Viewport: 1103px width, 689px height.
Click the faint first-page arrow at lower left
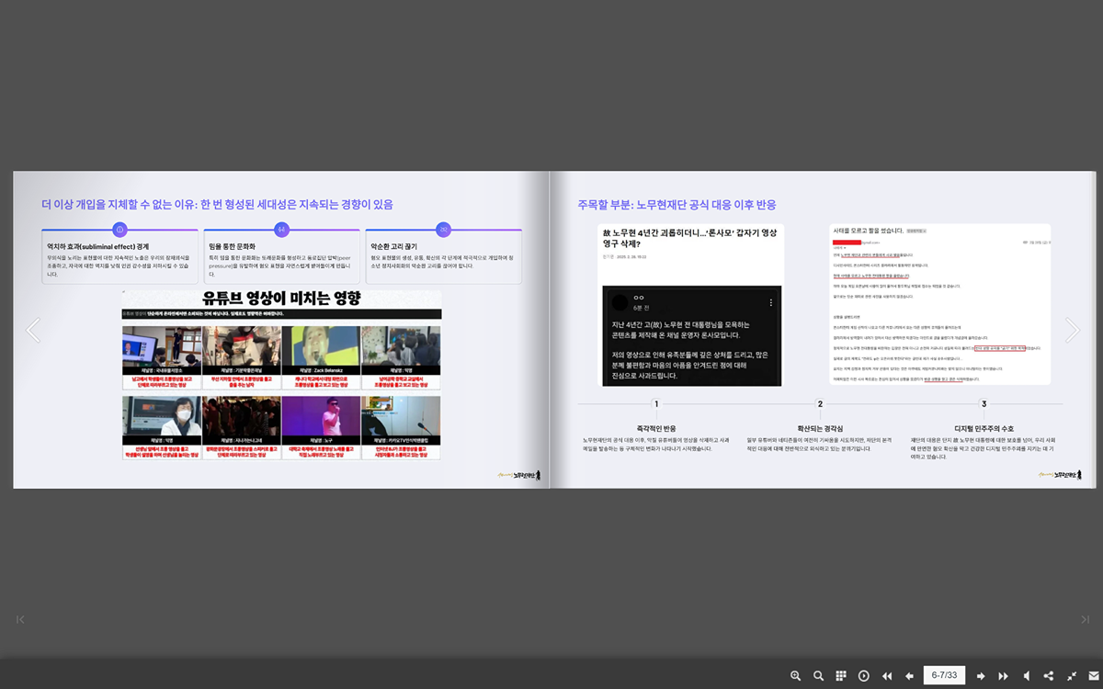pos(20,619)
